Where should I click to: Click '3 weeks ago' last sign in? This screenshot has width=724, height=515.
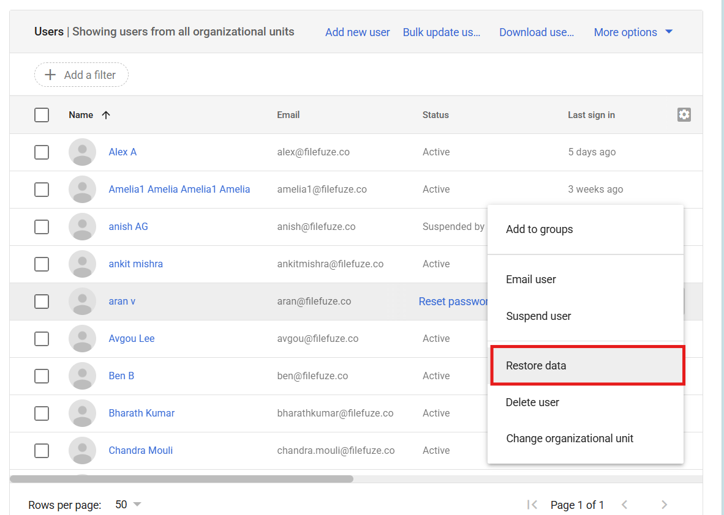pos(595,189)
